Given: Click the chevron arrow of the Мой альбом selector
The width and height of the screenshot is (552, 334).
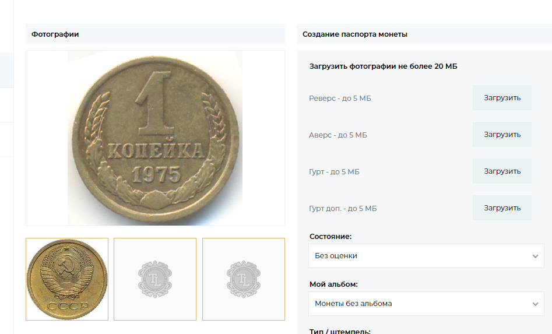Looking at the screenshot, I should (x=535, y=304).
